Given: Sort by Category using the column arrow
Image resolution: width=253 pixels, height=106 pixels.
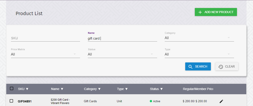Looking at the screenshot, I should tap(99, 89).
